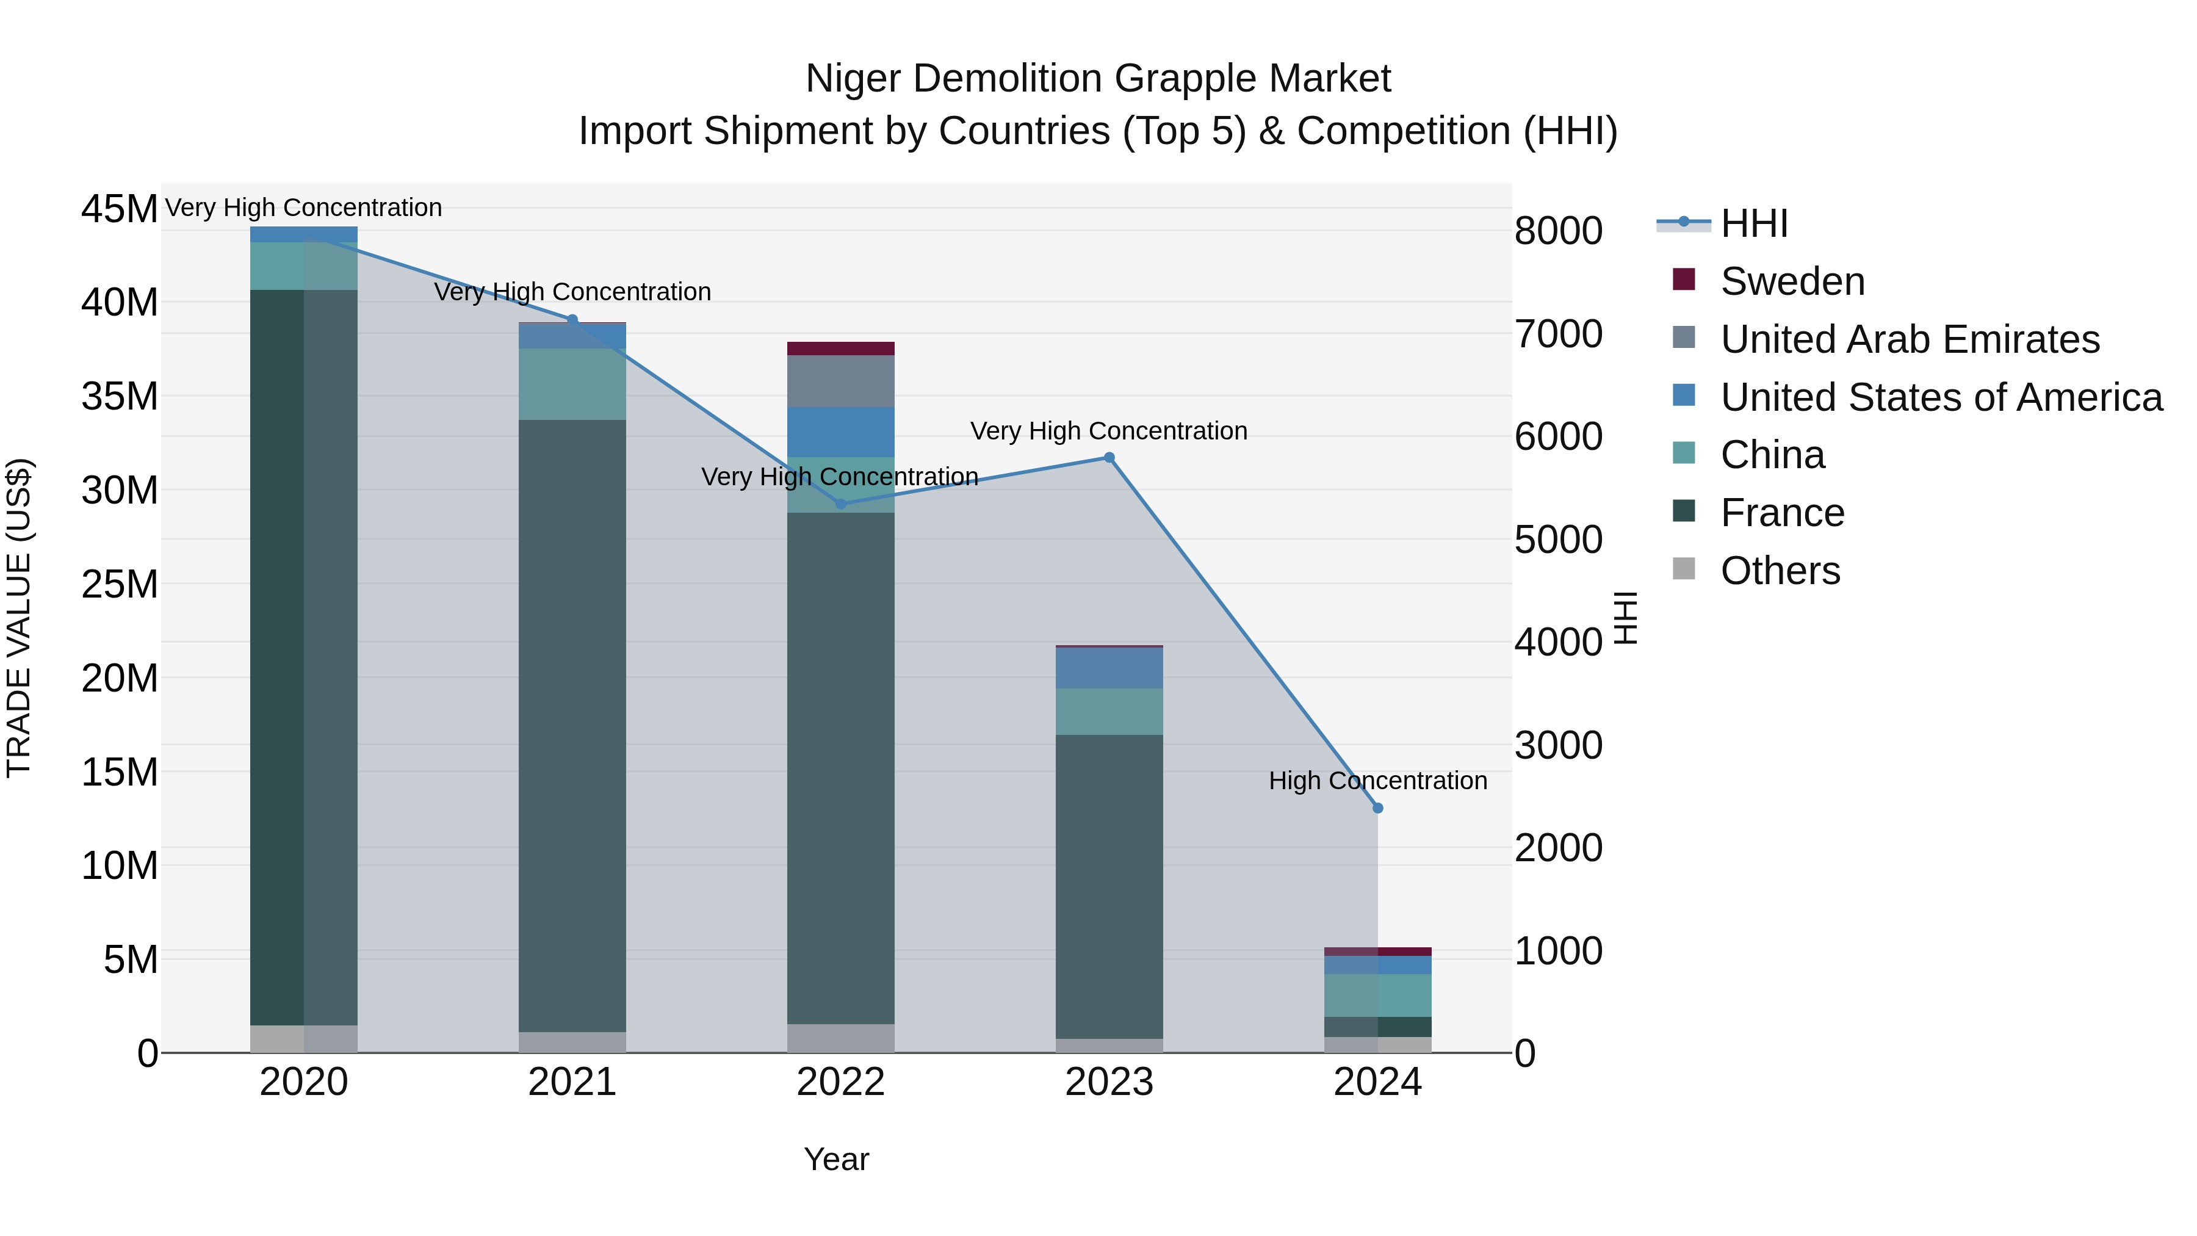Toggle United States of America legend entry
2197x1236 pixels.
click(1917, 397)
